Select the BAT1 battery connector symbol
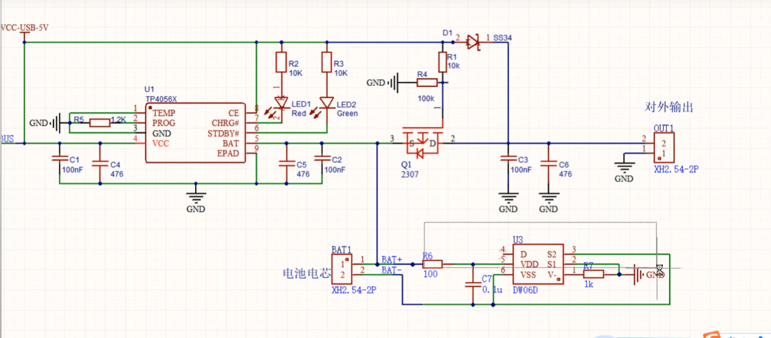 (342, 269)
